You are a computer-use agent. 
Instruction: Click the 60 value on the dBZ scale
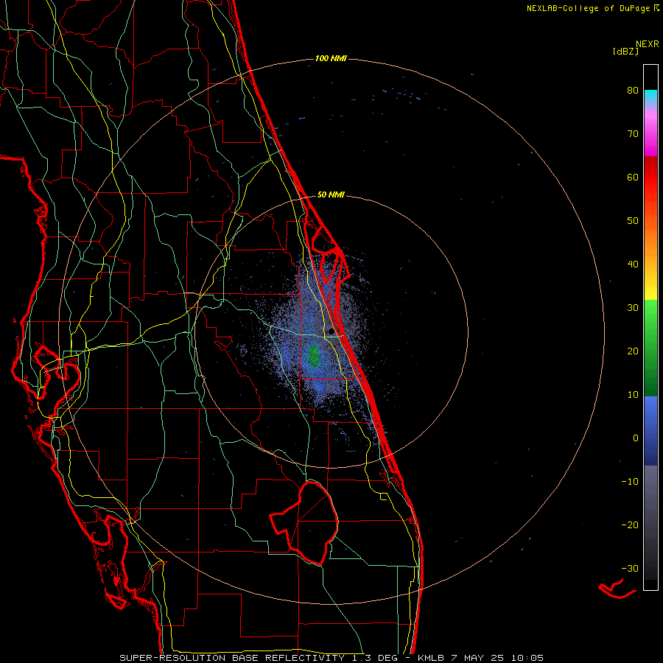pos(633,177)
